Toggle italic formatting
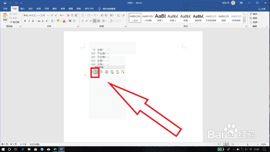270x152 pixels. [29, 21]
